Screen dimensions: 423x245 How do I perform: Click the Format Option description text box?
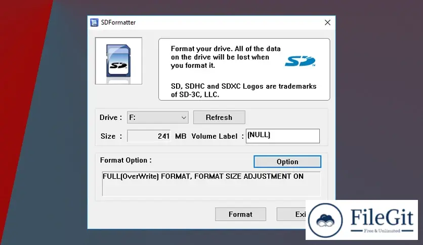(211, 183)
